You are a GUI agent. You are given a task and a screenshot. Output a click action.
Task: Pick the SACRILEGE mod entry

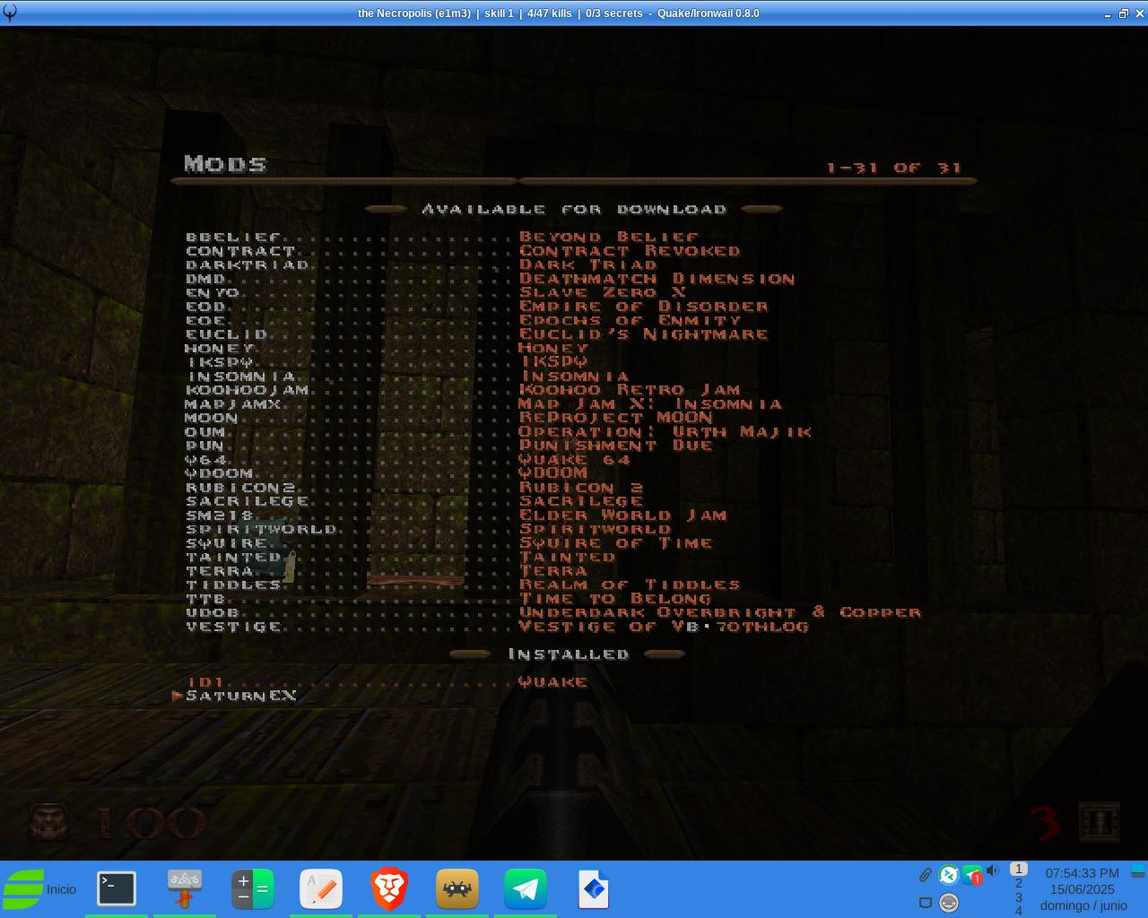414,501
